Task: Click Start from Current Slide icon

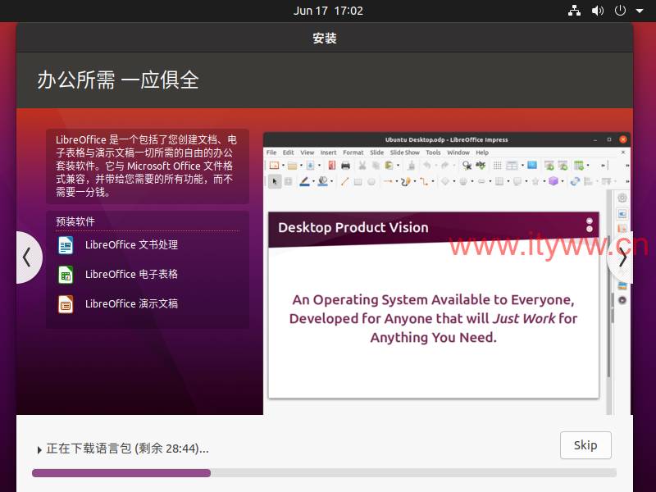Action: tap(563, 166)
